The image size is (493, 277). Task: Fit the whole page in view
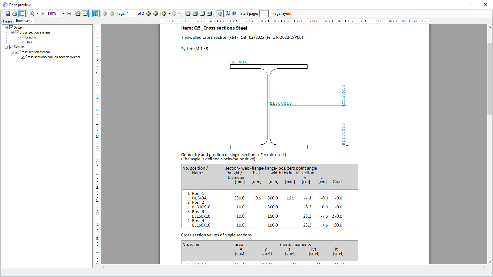point(78,14)
